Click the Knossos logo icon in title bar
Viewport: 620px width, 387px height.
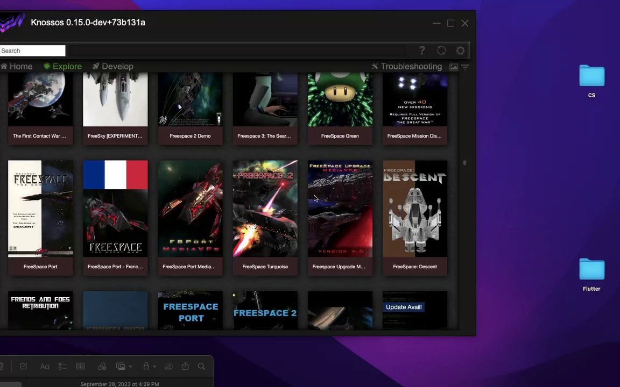coord(12,23)
